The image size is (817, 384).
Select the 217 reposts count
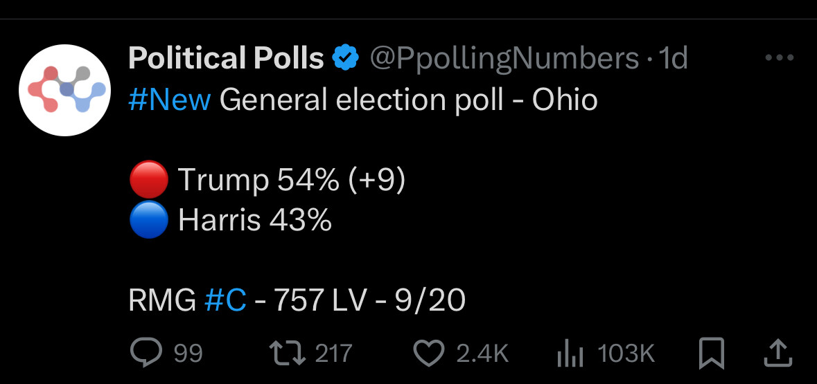pos(333,354)
